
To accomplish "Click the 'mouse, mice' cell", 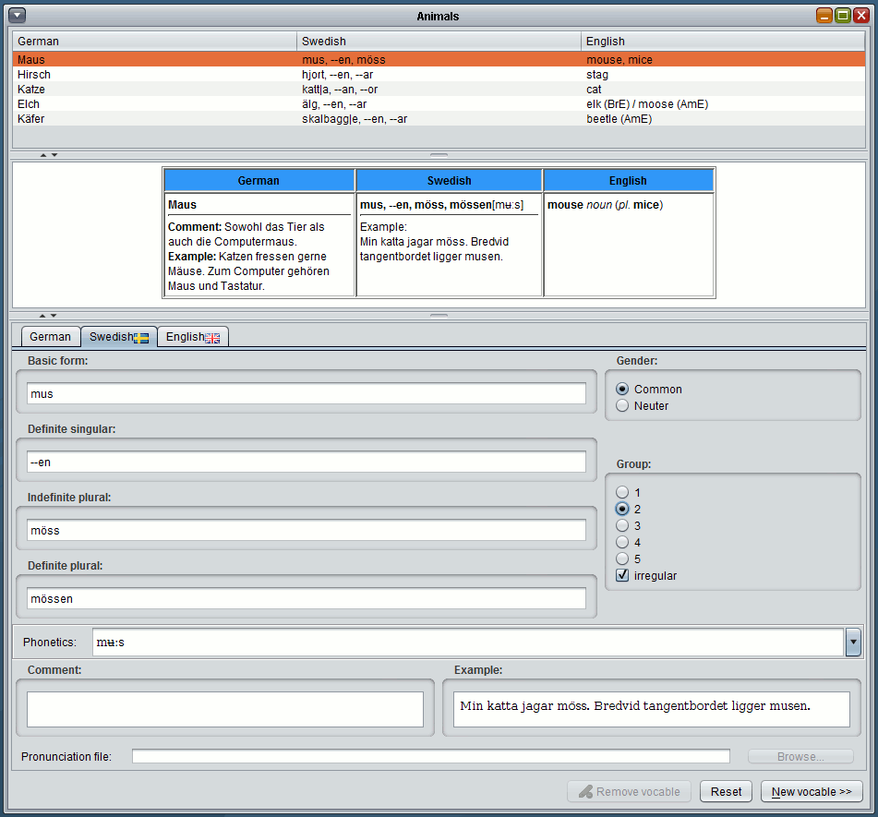I will click(x=724, y=59).
